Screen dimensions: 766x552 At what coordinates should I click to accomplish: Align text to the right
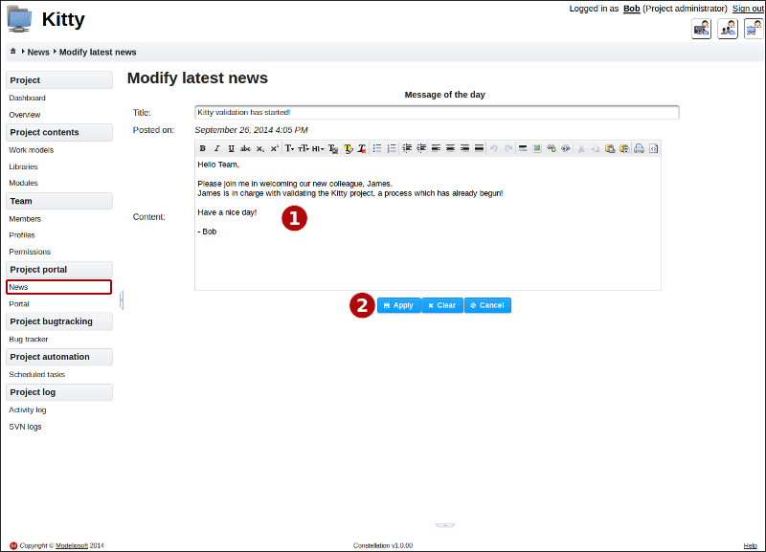pos(464,148)
